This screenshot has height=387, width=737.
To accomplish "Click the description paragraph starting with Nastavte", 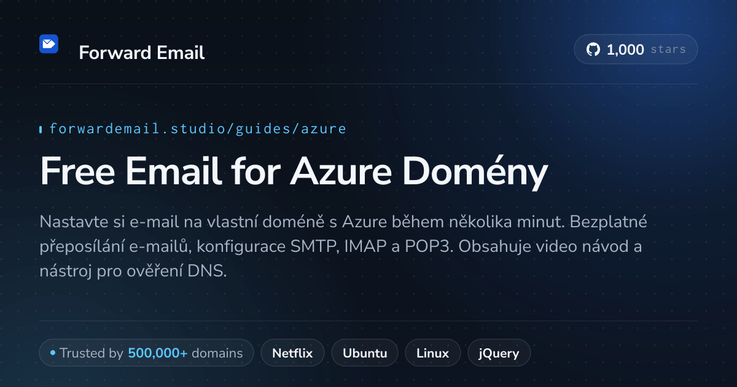I will tap(343, 246).
